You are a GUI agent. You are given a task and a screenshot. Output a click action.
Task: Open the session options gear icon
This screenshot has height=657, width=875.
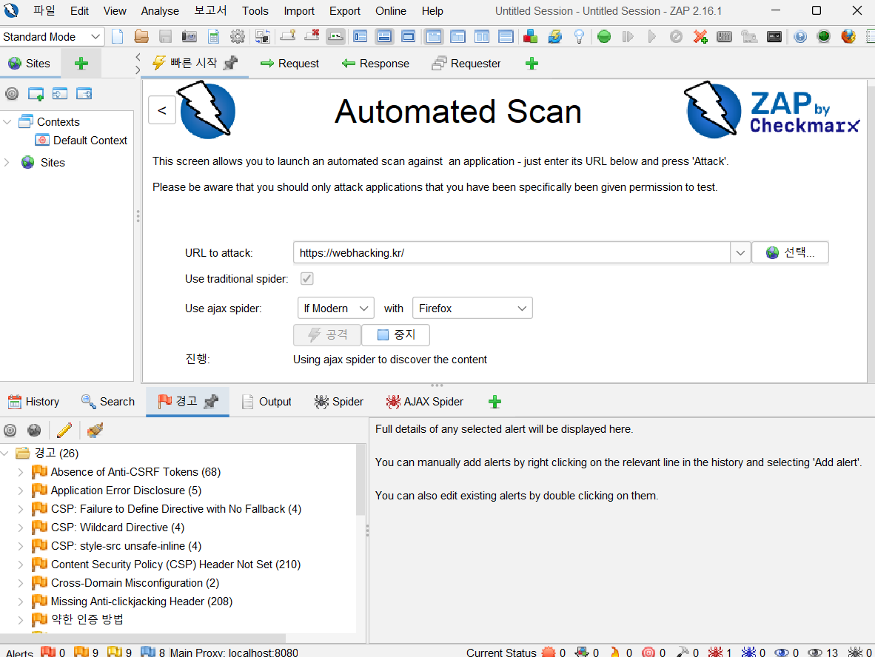[x=238, y=36]
